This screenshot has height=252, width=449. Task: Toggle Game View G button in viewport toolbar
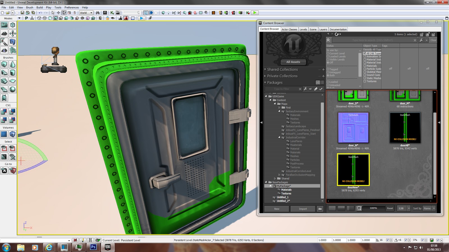tap(100, 18)
